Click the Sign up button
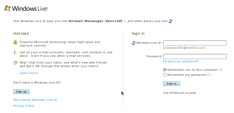The height and width of the screenshot is (113, 234). coord(21,91)
